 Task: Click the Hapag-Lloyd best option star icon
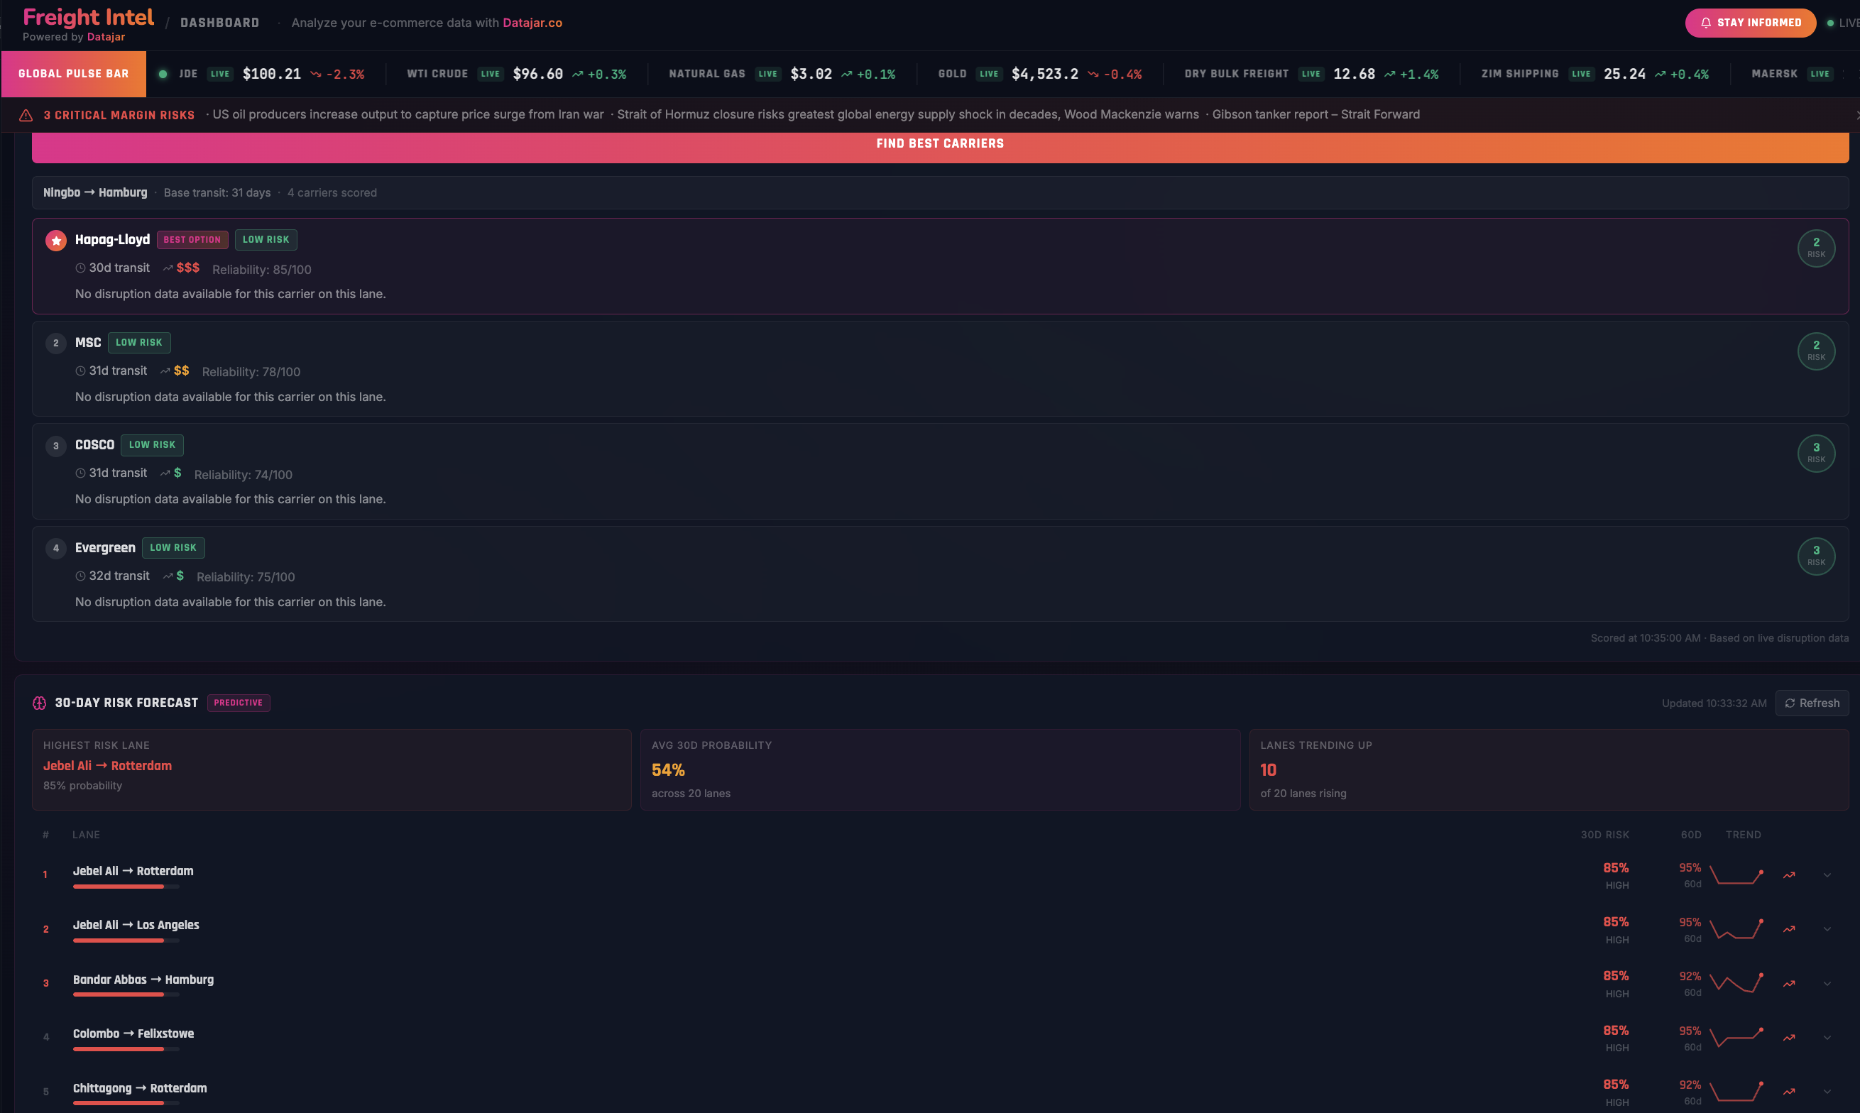coord(55,240)
